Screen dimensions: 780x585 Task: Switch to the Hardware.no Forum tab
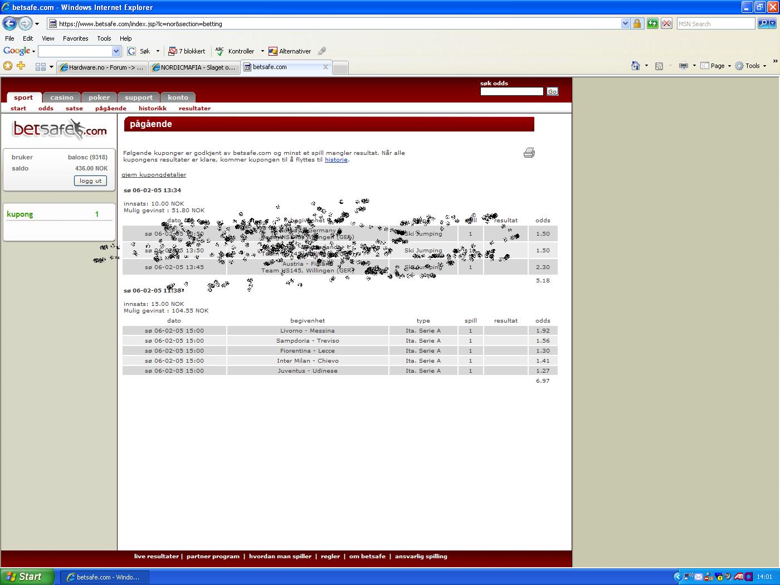pos(102,67)
